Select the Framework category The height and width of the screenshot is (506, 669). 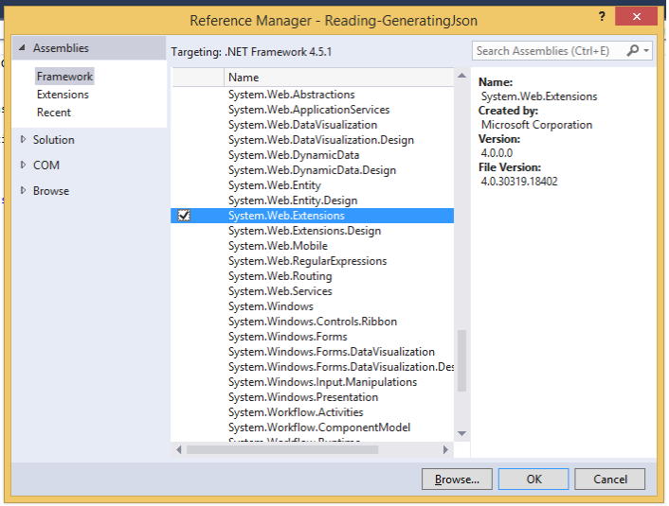64,77
